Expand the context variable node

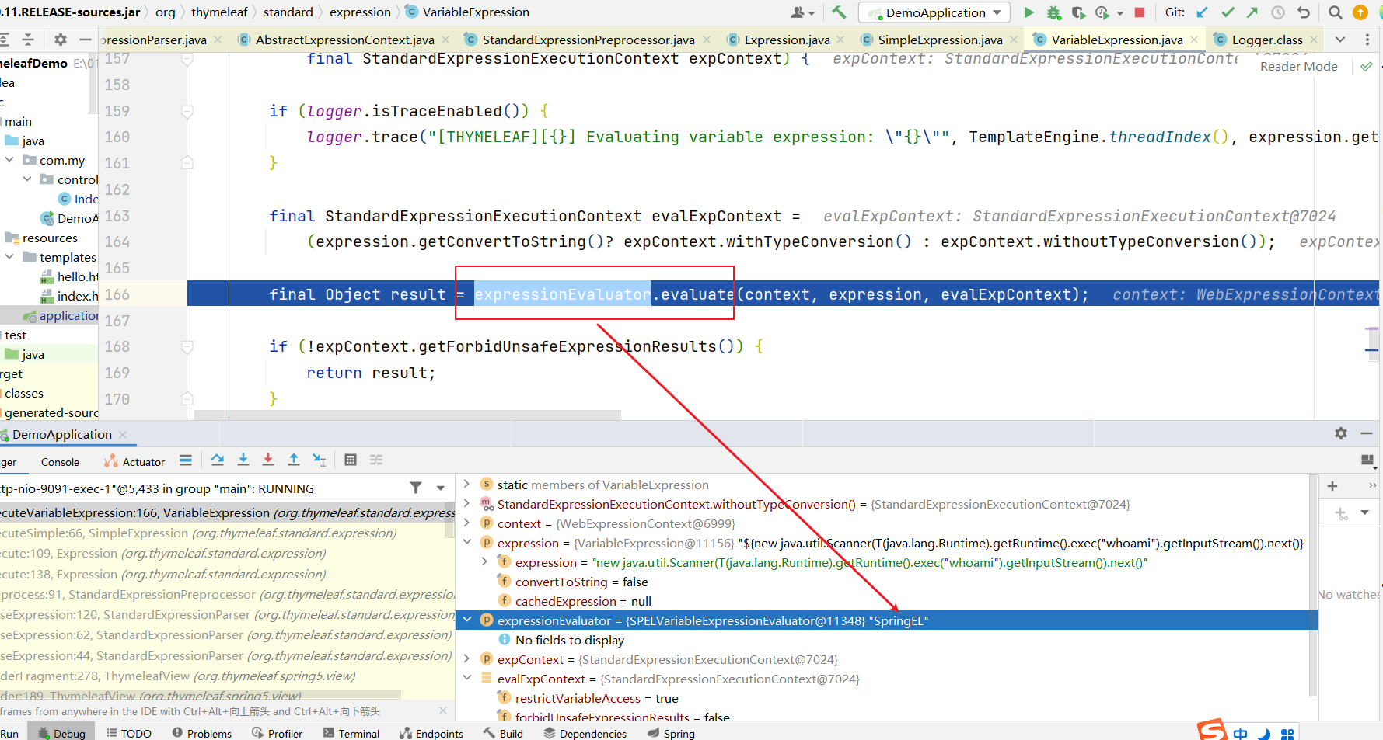[467, 523]
